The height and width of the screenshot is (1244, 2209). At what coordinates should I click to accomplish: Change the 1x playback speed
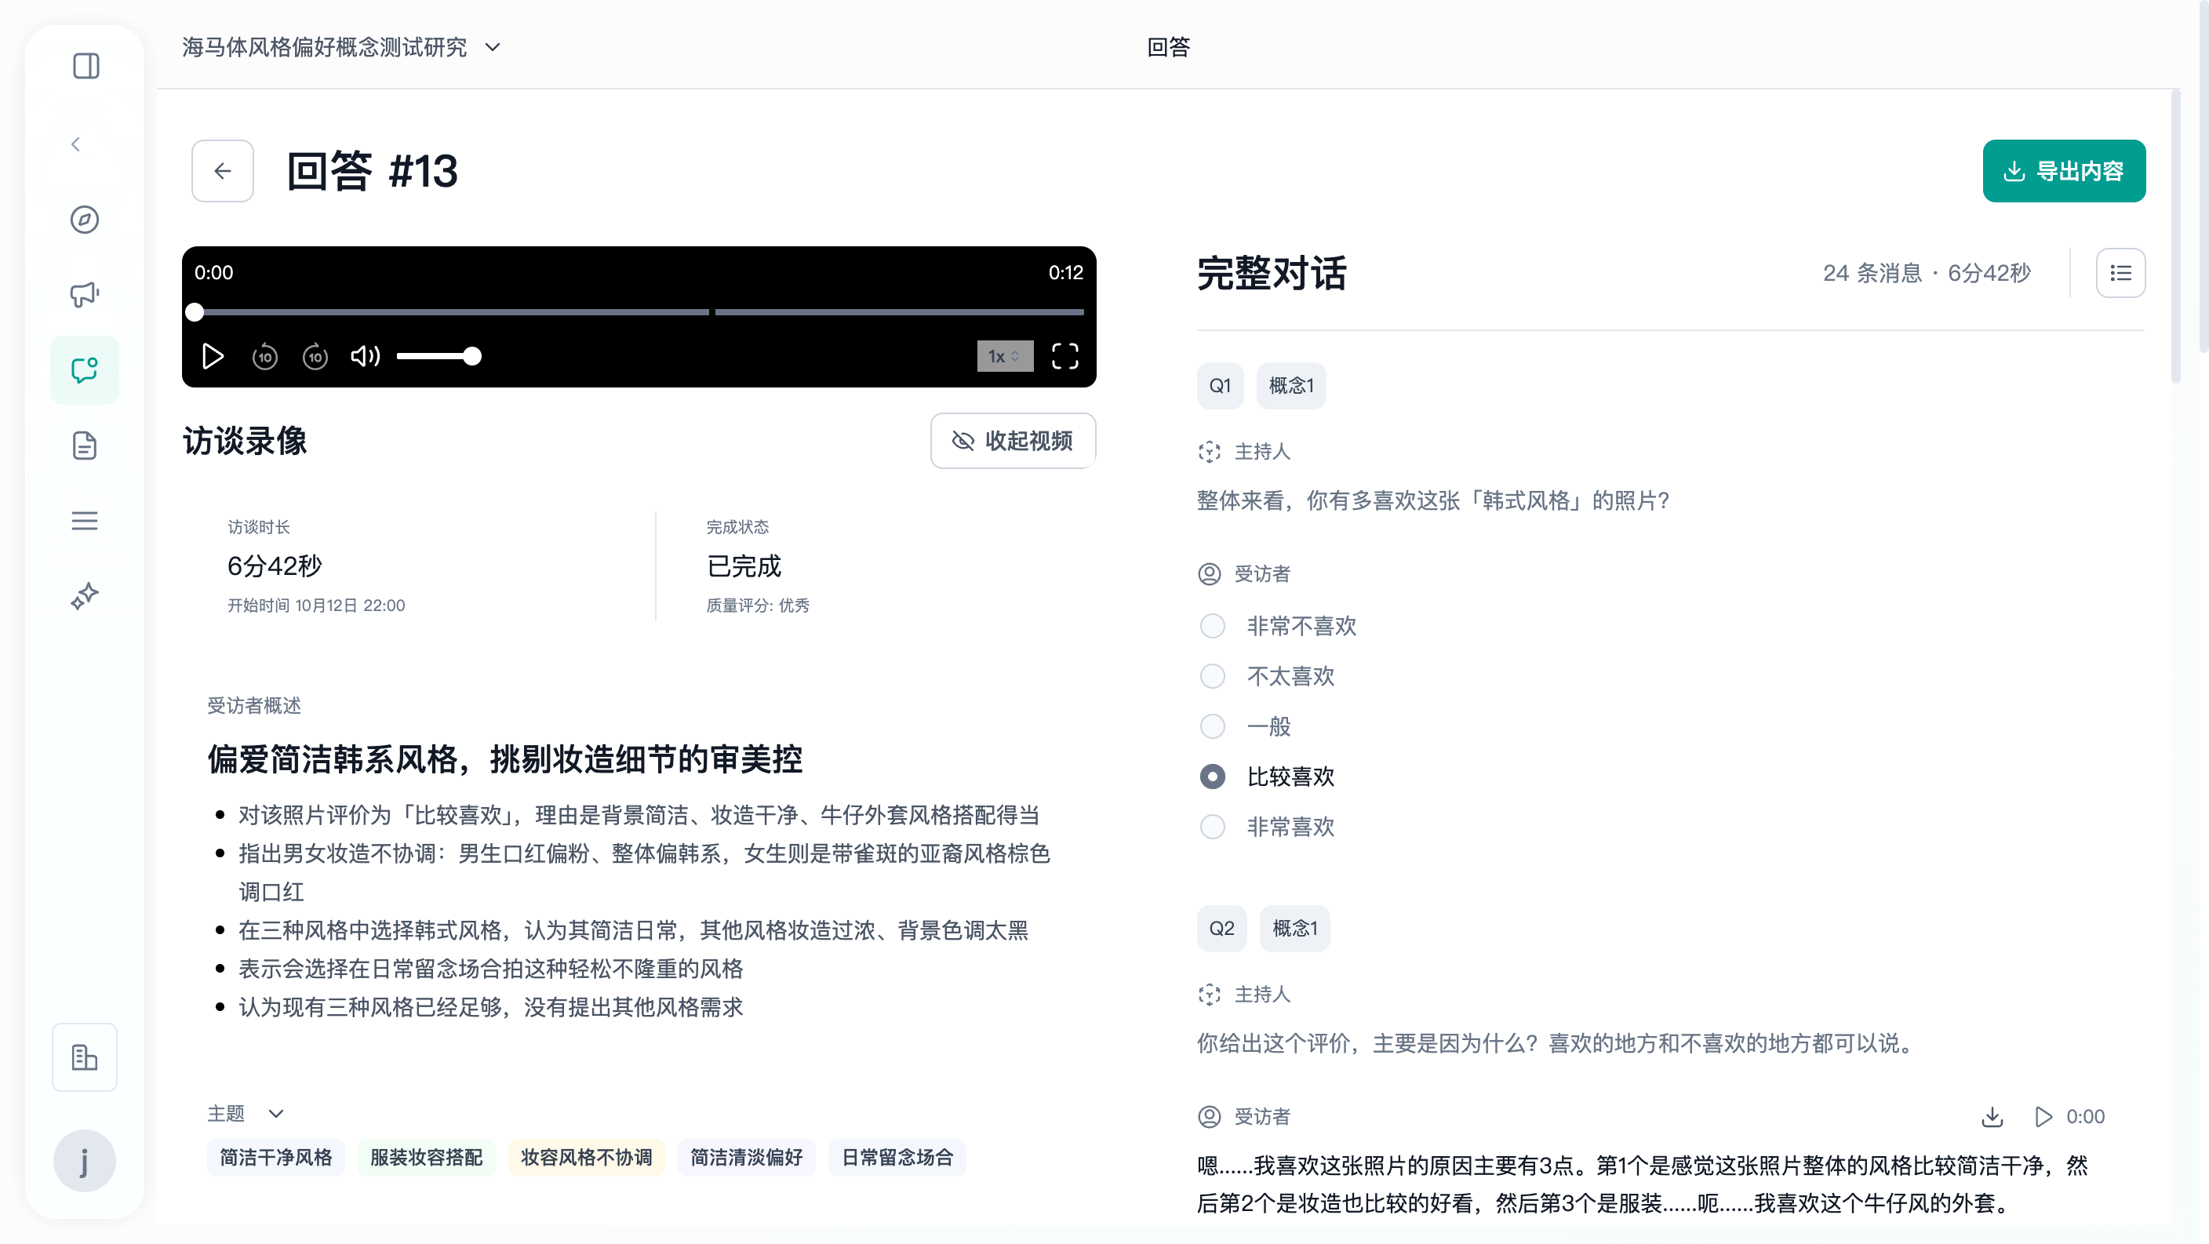(x=1005, y=356)
